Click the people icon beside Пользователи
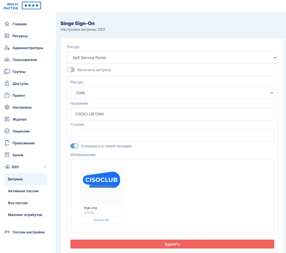Image resolution: width=286 pixels, height=253 pixels. 7,60
